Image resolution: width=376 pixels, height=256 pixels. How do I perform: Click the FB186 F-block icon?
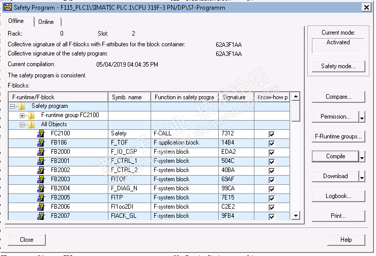(x=41, y=143)
